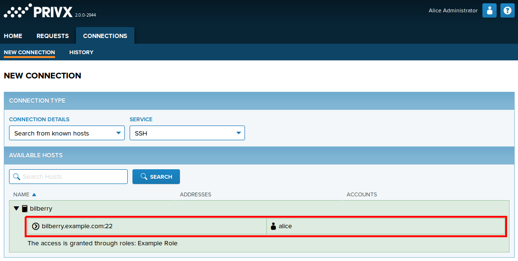Open the HISTORY subtab

pyautogui.click(x=81, y=52)
